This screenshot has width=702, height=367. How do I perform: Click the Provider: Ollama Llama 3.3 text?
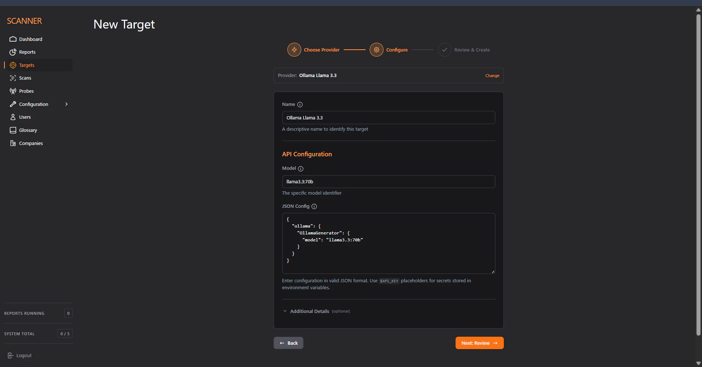tap(307, 76)
